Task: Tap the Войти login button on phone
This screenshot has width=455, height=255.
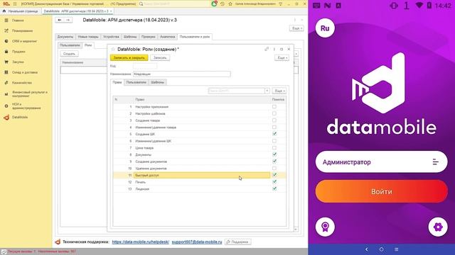Action: click(381, 191)
